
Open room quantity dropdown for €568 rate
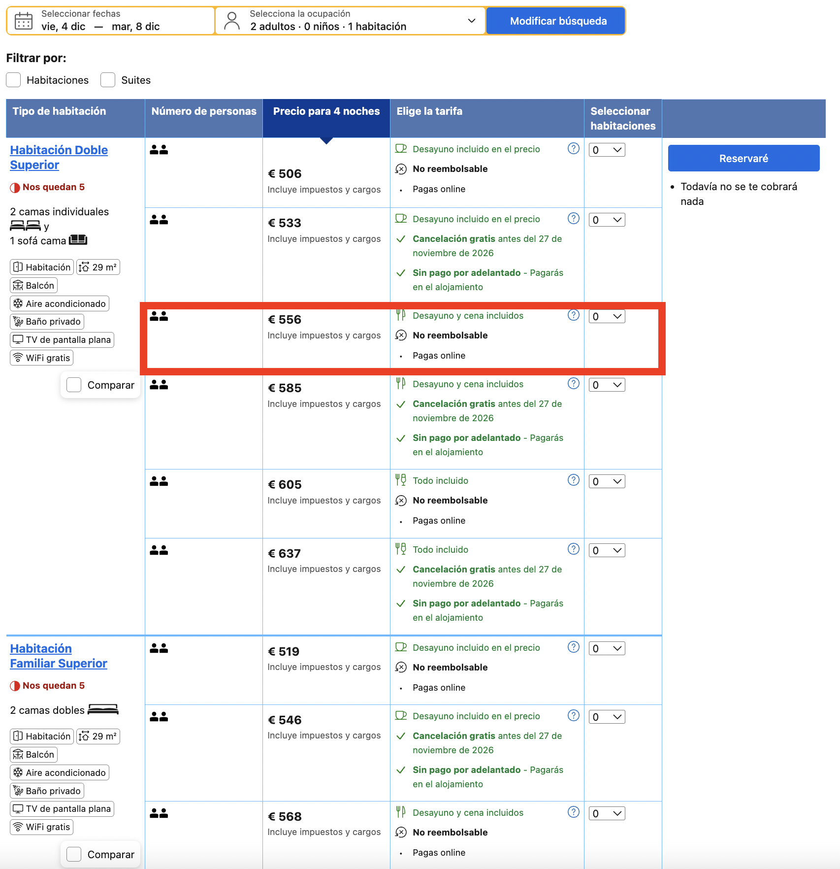tap(607, 813)
